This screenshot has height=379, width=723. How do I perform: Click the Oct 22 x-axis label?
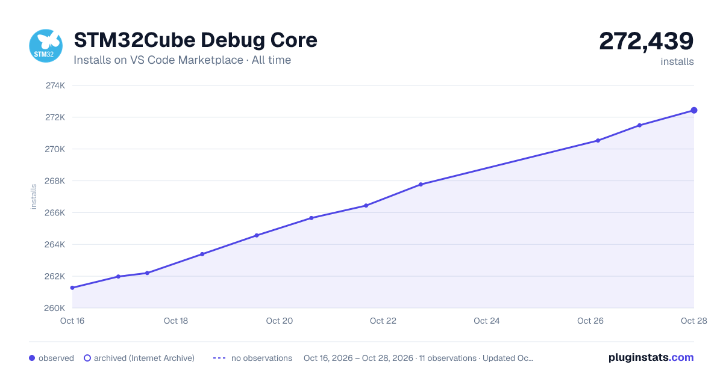[383, 321]
